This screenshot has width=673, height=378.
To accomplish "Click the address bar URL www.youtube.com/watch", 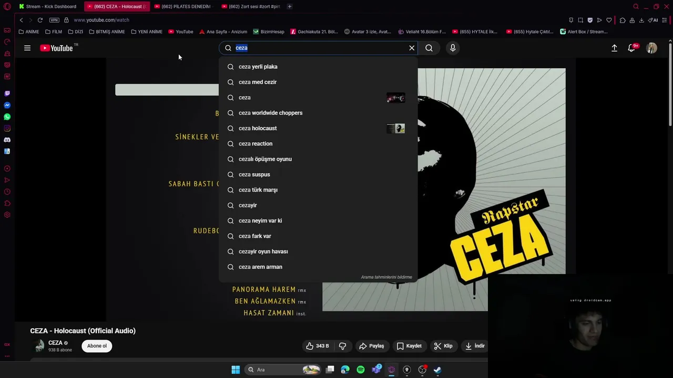I will pos(101,20).
